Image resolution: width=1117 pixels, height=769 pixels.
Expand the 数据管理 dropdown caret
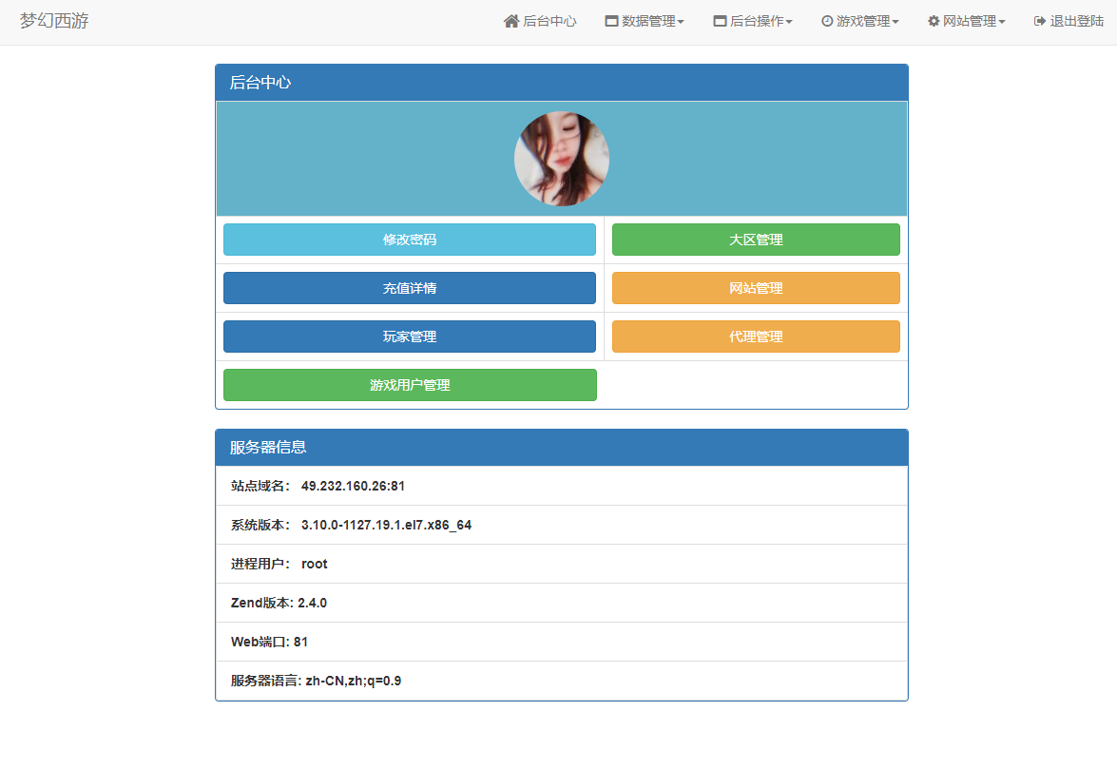click(681, 22)
